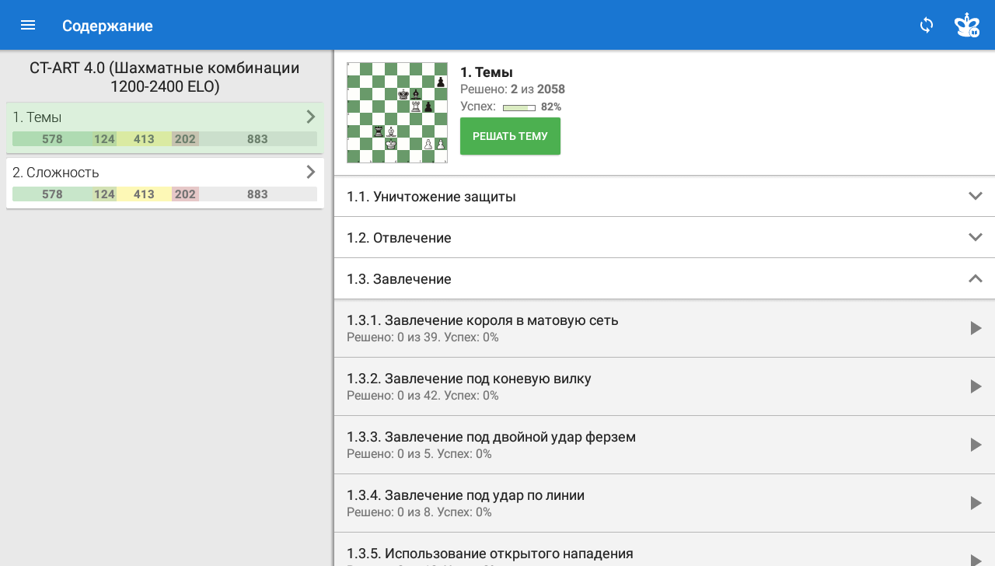Click 'Решено: 0 из 8. Успех: 0%' text
Image resolution: width=995 pixels, height=566 pixels.
[419, 512]
